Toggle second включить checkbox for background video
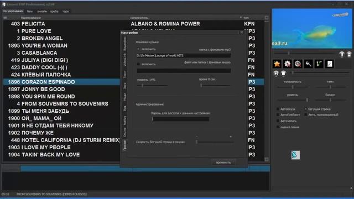This screenshot has height=199, width=354. point(138,64)
